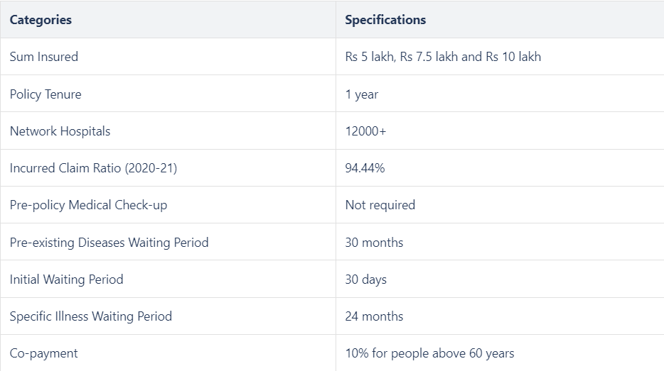Select the Co-payment row label

[43, 353]
